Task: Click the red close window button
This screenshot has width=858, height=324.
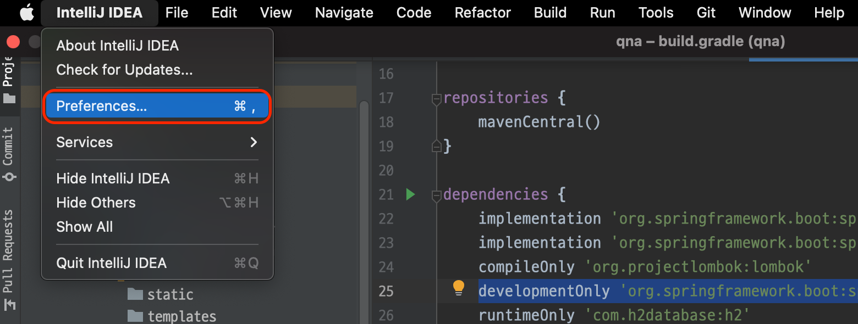Action: (13, 42)
